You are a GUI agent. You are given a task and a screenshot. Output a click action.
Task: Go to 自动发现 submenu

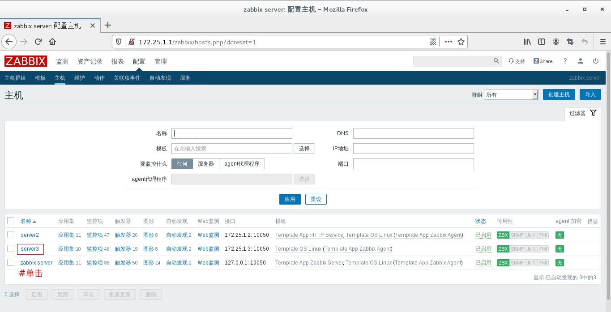click(x=160, y=78)
